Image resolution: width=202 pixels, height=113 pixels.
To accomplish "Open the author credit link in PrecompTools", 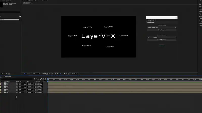I will (x=162, y=46).
